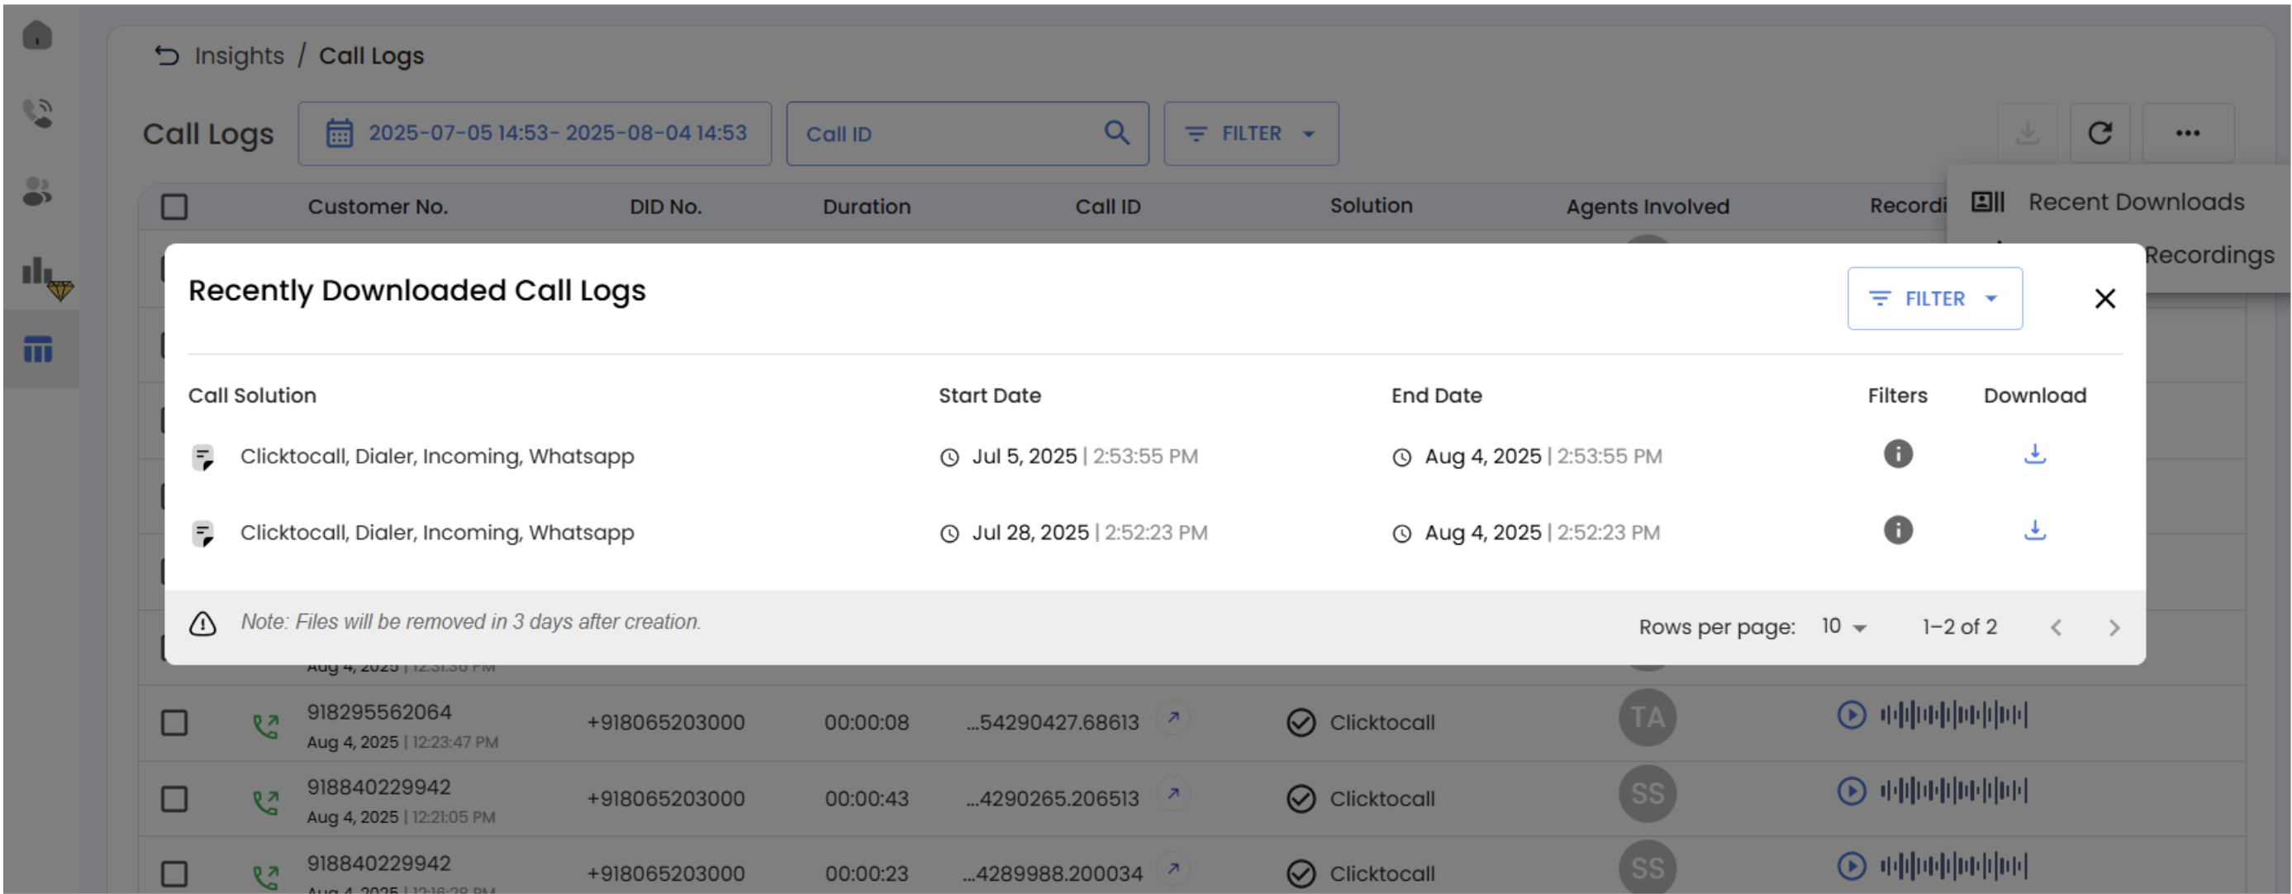This screenshot has width=2292, height=894.
Task: Go back using the Insights back arrow
Action: pos(166,55)
